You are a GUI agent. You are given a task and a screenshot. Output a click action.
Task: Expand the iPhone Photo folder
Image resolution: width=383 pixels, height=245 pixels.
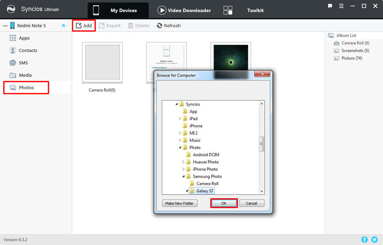pyautogui.click(x=183, y=169)
